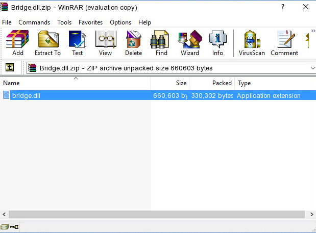Screen dimensions: 316x233
Task: Select the bridge.dll file name
Action: tap(26, 95)
